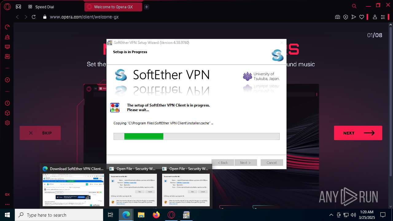
Task: Take a snapshot with camera icon
Action: (338, 17)
